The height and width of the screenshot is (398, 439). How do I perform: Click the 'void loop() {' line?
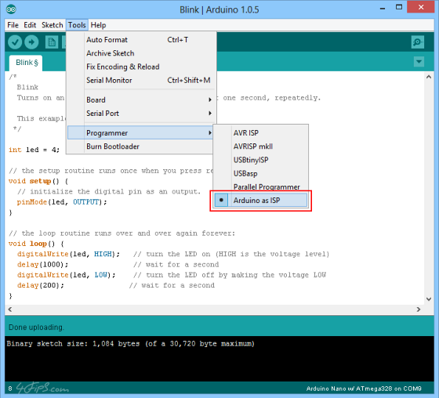36,244
